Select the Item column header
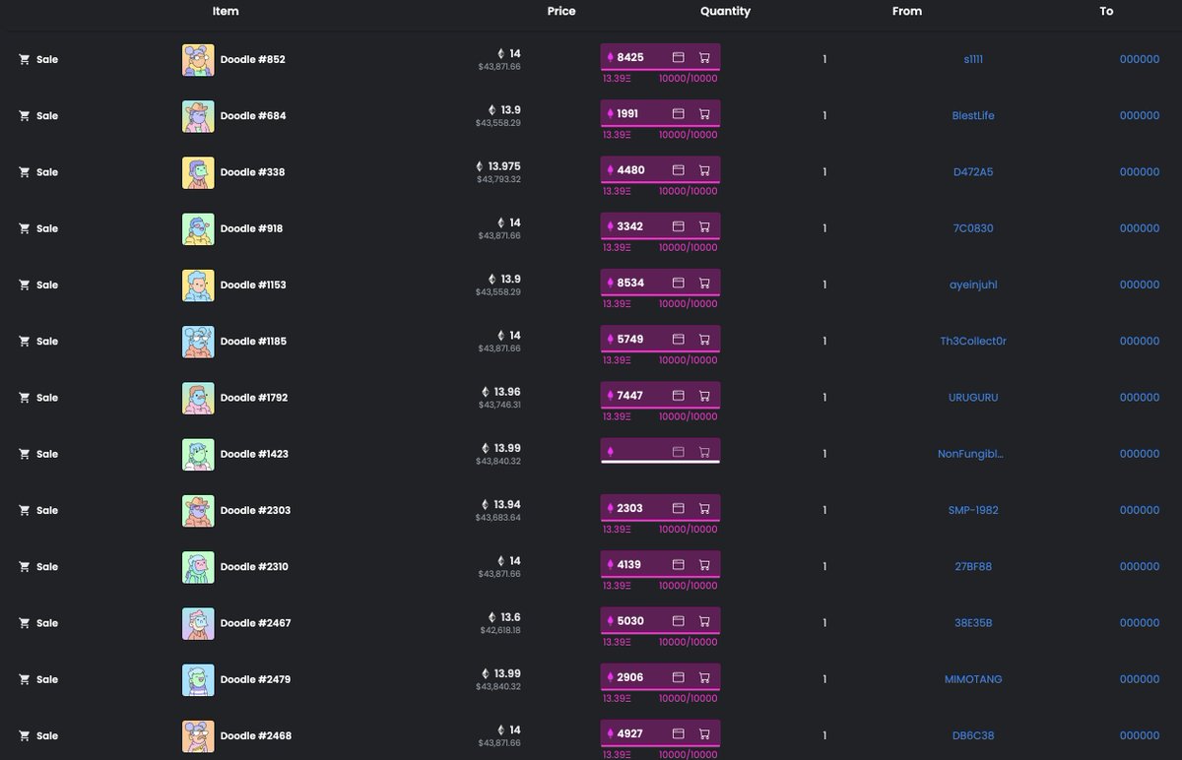 tap(226, 11)
